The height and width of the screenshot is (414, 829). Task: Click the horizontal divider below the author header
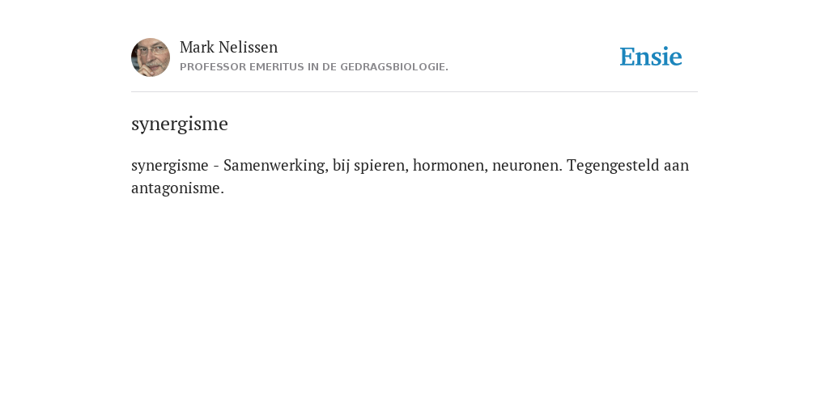pos(414,92)
